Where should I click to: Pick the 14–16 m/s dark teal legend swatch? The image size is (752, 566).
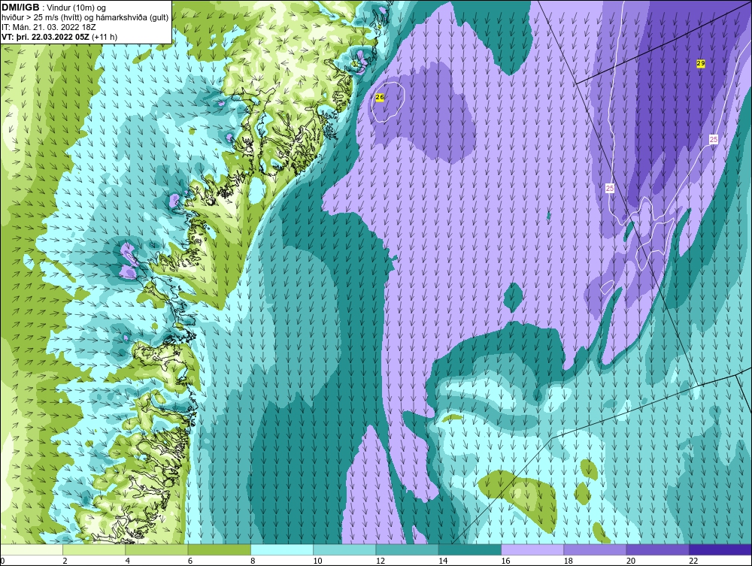tap(470, 549)
